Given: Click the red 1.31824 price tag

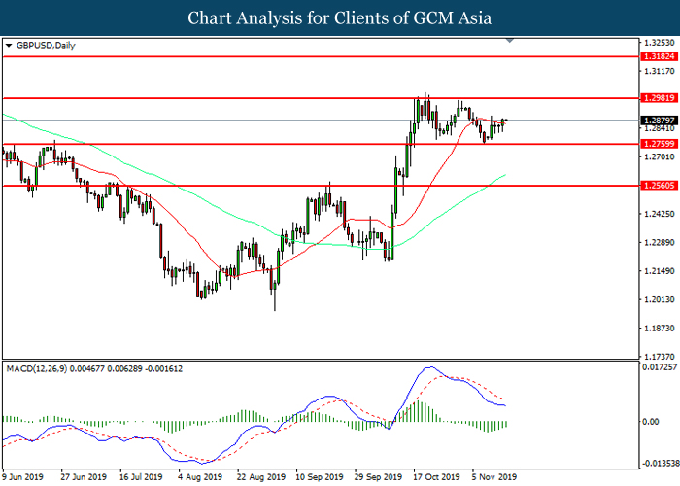Looking at the screenshot, I should point(659,57).
